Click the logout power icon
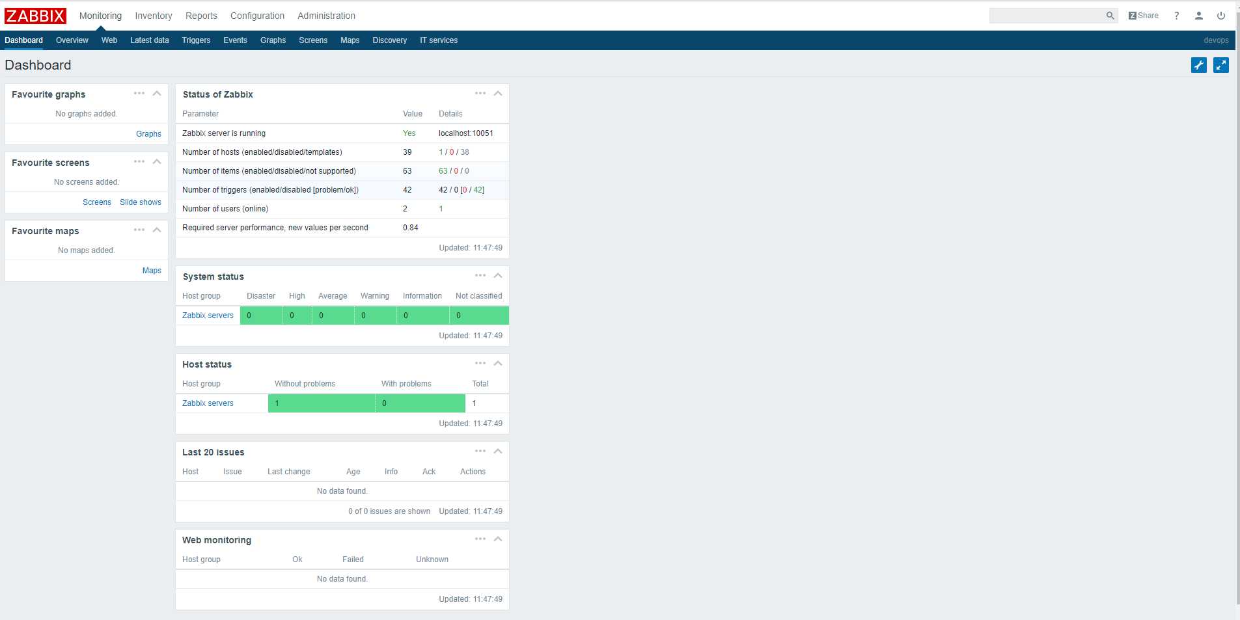The height and width of the screenshot is (620, 1240). click(1221, 16)
